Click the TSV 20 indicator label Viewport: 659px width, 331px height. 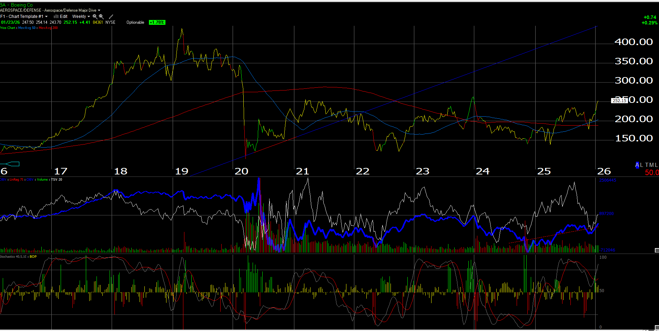click(x=57, y=180)
